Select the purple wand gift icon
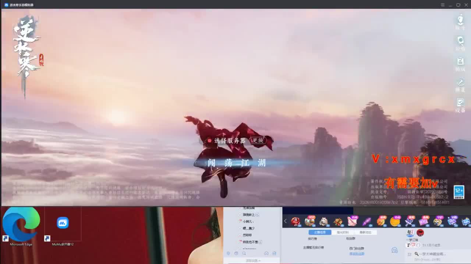The height and width of the screenshot is (264, 471). 366,221
